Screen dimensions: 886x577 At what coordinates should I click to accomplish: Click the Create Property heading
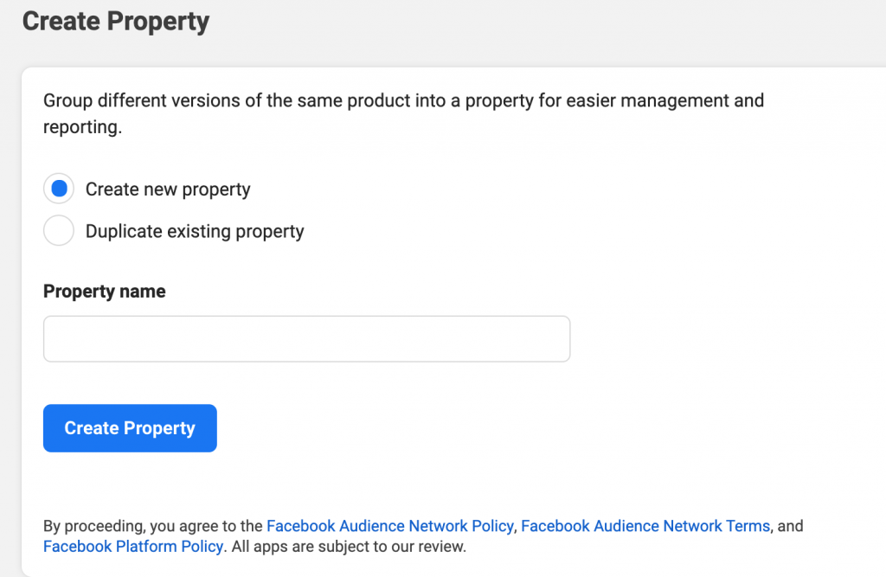pyautogui.click(x=116, y=22)
